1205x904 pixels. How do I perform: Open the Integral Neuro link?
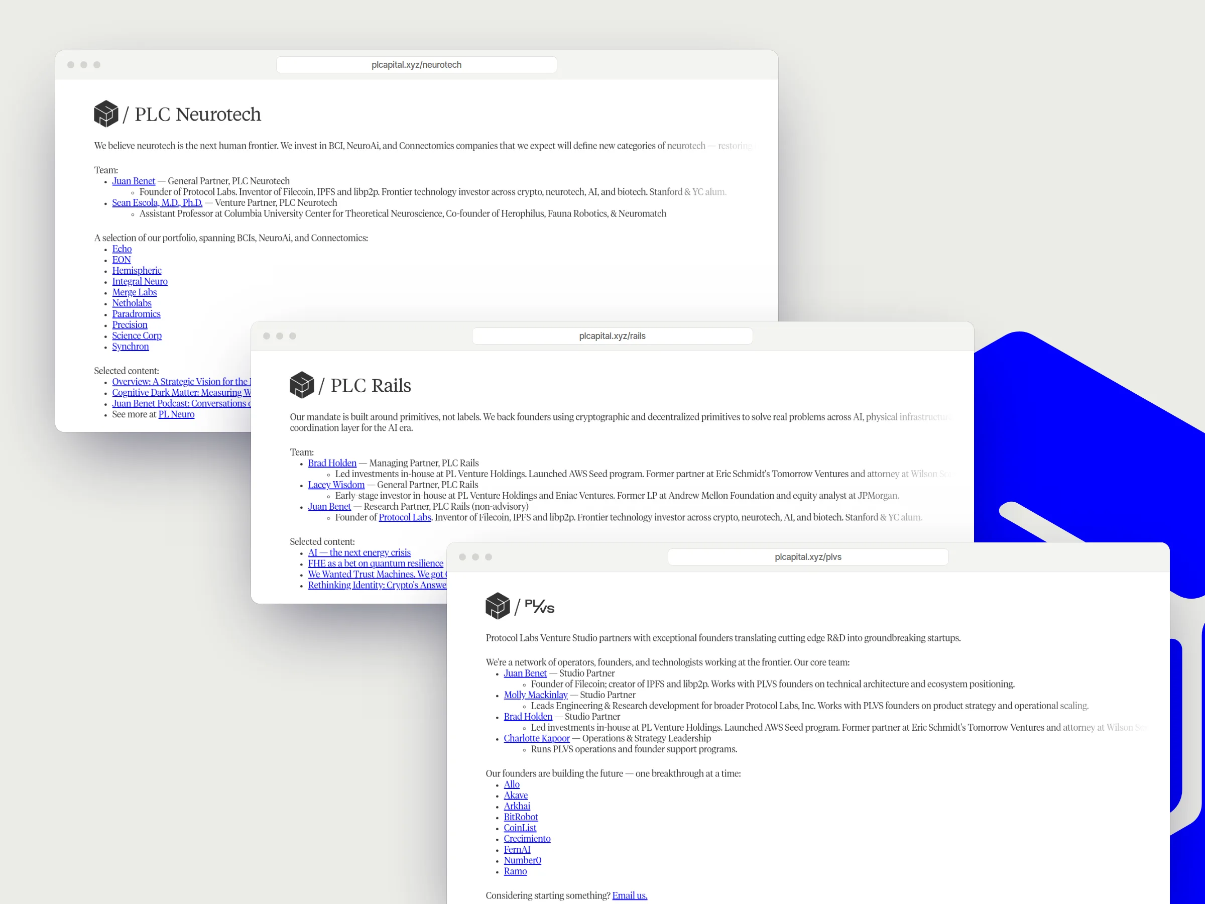[140, 282]
